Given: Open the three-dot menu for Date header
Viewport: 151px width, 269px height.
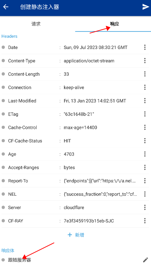Looking at the screenshot, I should pos(145,47).
